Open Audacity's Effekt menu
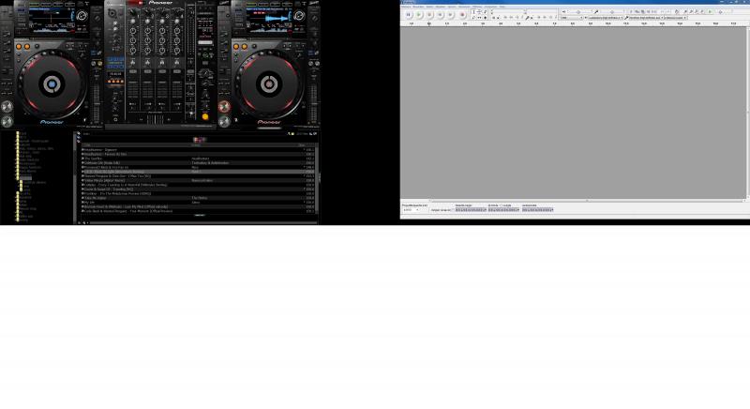 [x=477, y=7]
